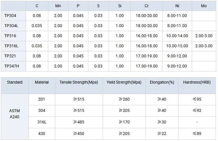Image resolution: width=218 pixels, height=141 pixels.
Task: Select the Mn column header
Action: [x=58, y=6]
